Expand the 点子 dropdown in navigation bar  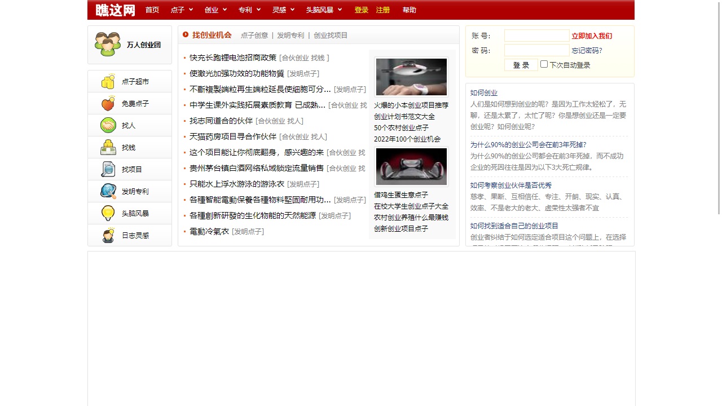(x=182, y=10)
